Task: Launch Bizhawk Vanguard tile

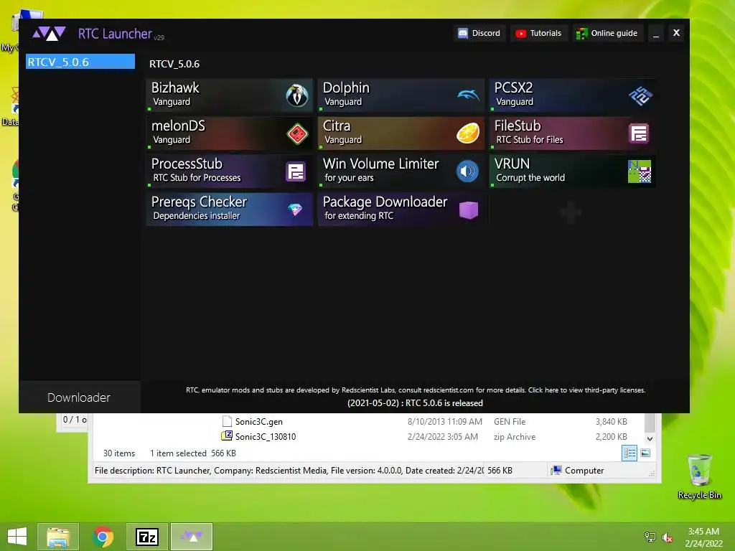Action: click(229, 95)
